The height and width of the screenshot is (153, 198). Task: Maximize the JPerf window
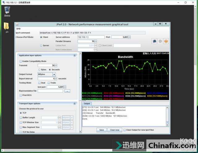point(160,24)
